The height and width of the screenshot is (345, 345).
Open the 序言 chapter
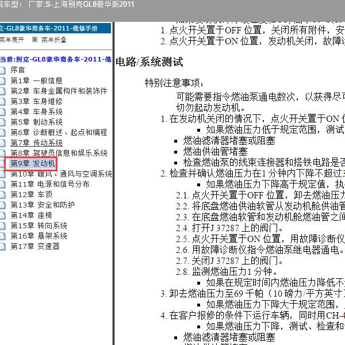[18, 70]
